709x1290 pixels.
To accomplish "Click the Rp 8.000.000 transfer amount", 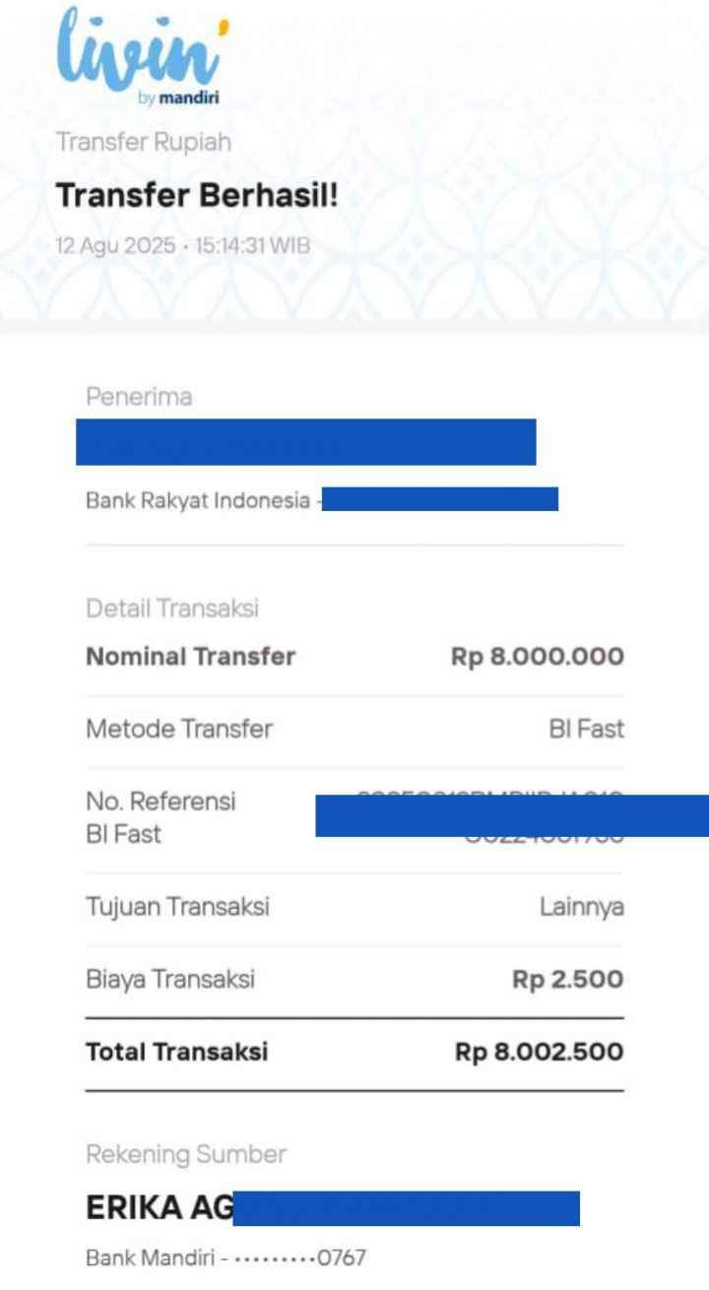I will 538,657.
